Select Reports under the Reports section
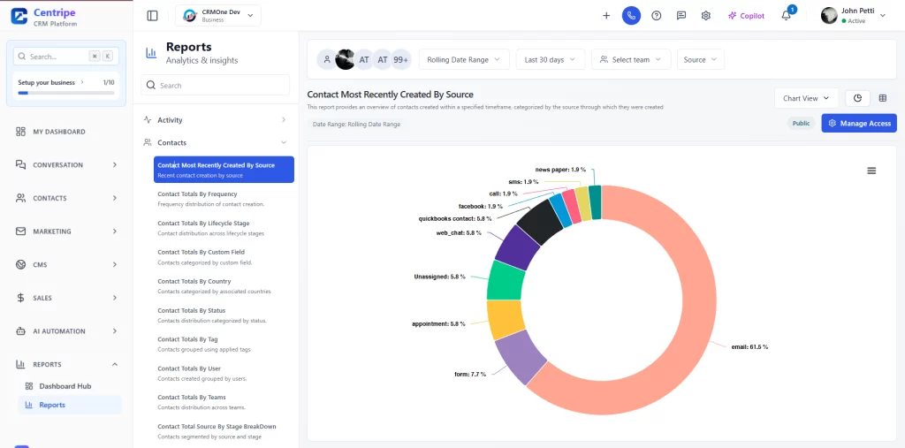The height and width of the screenshot is (448, 905). (x=70, y=405)
